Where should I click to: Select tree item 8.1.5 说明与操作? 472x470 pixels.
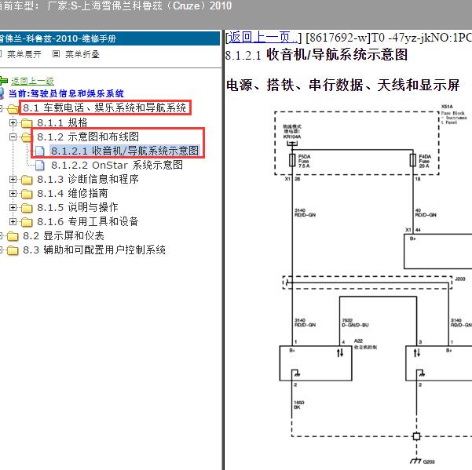click(78, 207)
